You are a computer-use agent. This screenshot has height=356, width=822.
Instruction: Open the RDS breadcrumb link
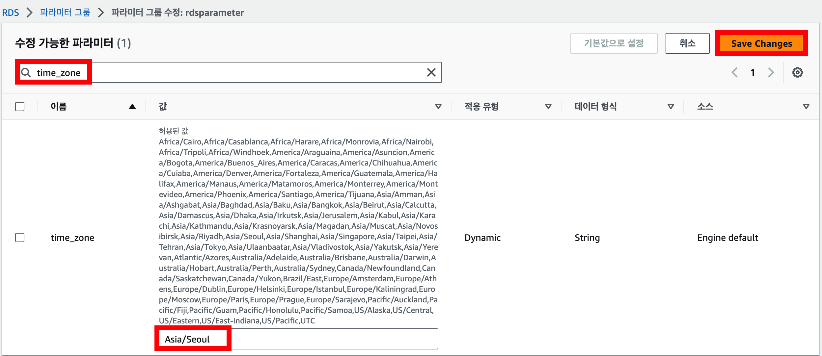coord(11,13)
